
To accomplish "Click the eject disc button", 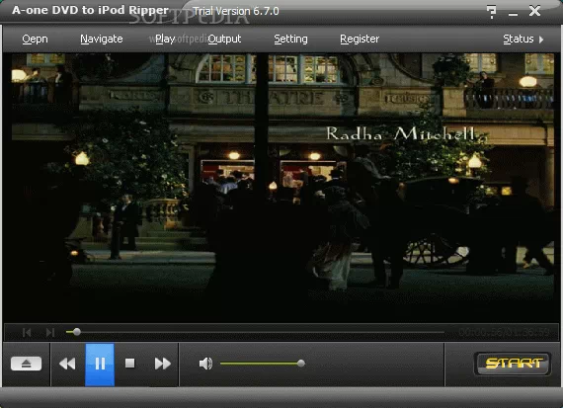I will 27,364.
